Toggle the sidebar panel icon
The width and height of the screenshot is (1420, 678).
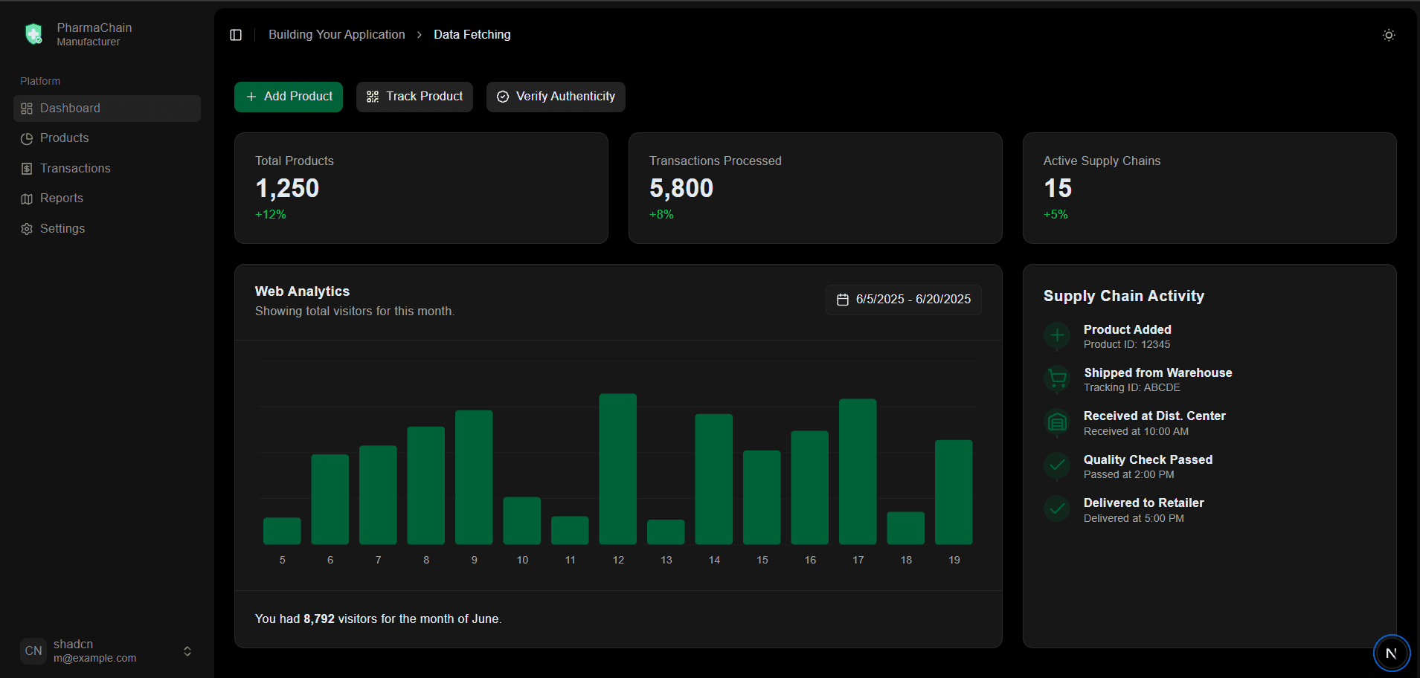coord(236,35)
